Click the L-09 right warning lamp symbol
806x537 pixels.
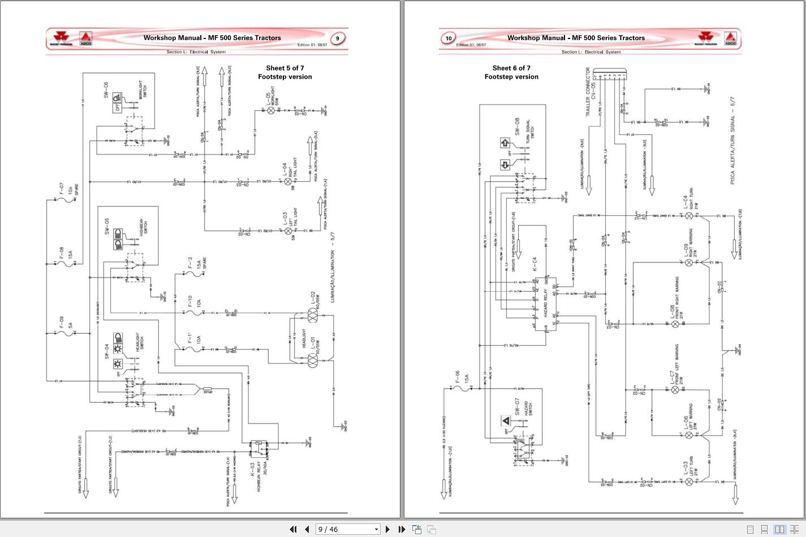(x=689, y=262)
